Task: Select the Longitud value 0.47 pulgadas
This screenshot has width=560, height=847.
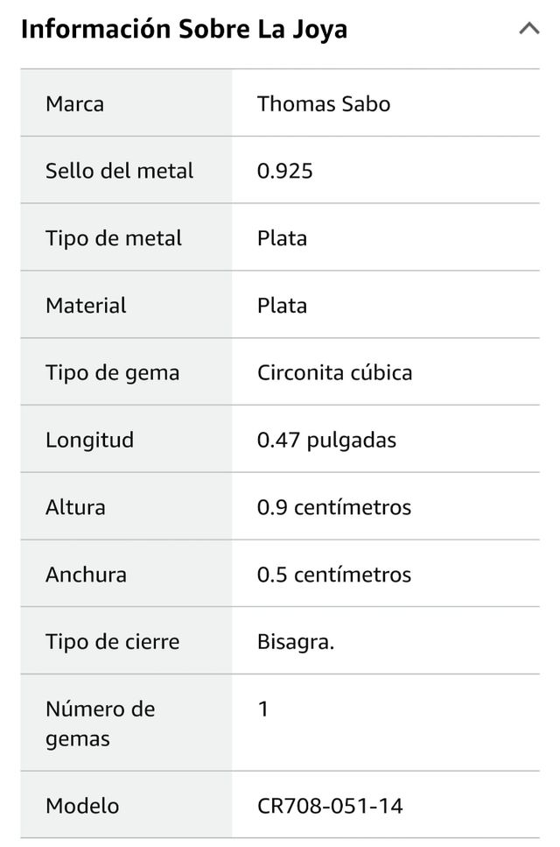Action: [325, 439]
